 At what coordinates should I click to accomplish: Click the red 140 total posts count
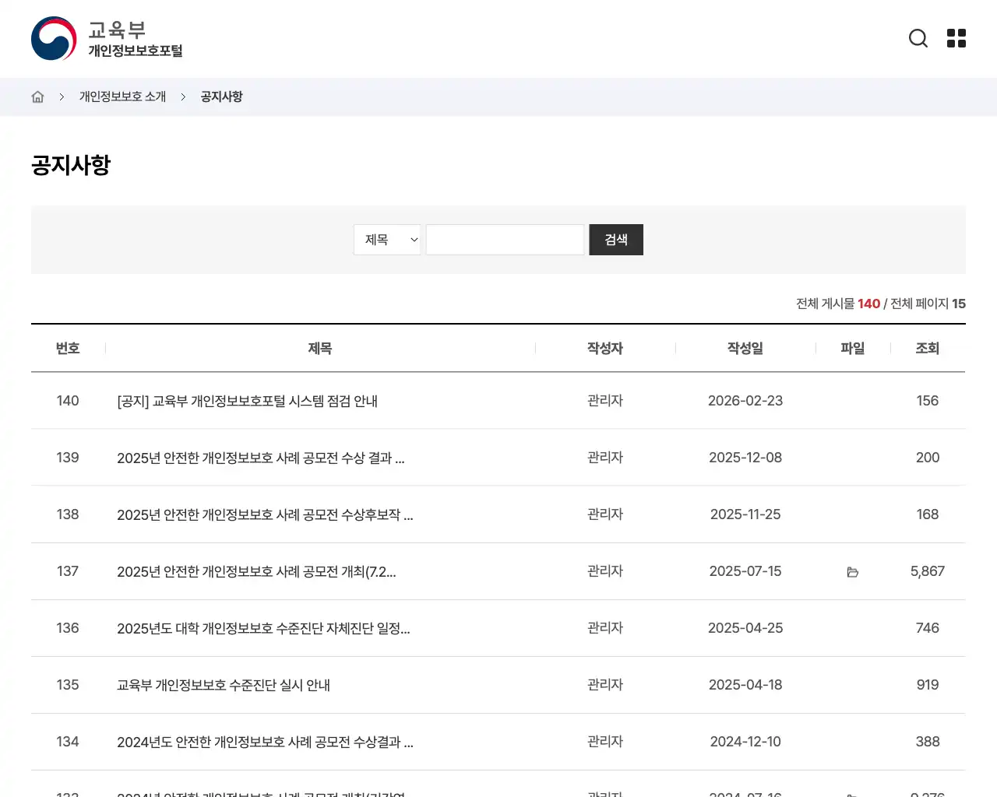coord(868,304)
